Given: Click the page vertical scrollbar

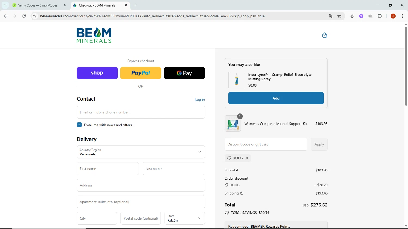Looking at the screenshot, I should click(x=406, y=66).
